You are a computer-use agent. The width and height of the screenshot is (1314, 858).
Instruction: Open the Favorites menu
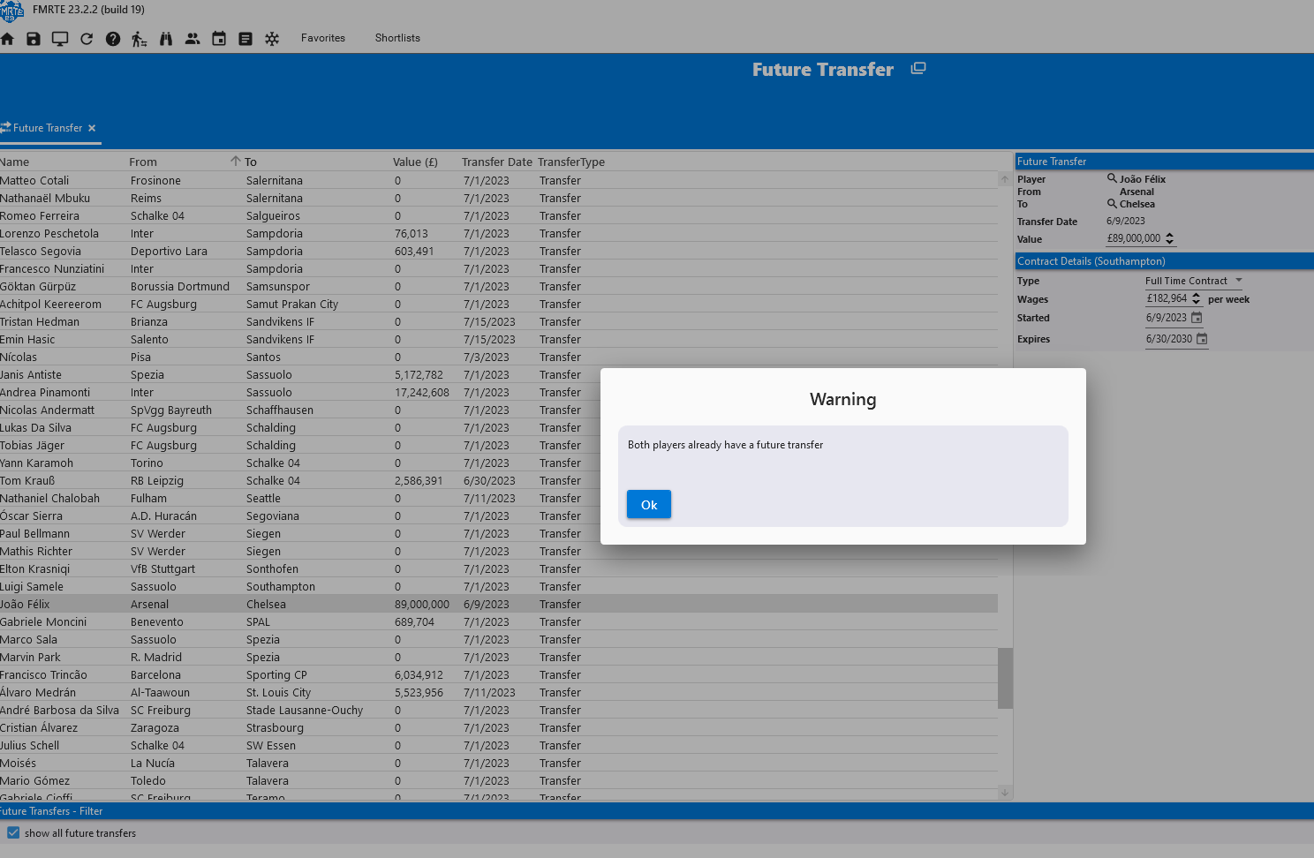tap(323, 38)
